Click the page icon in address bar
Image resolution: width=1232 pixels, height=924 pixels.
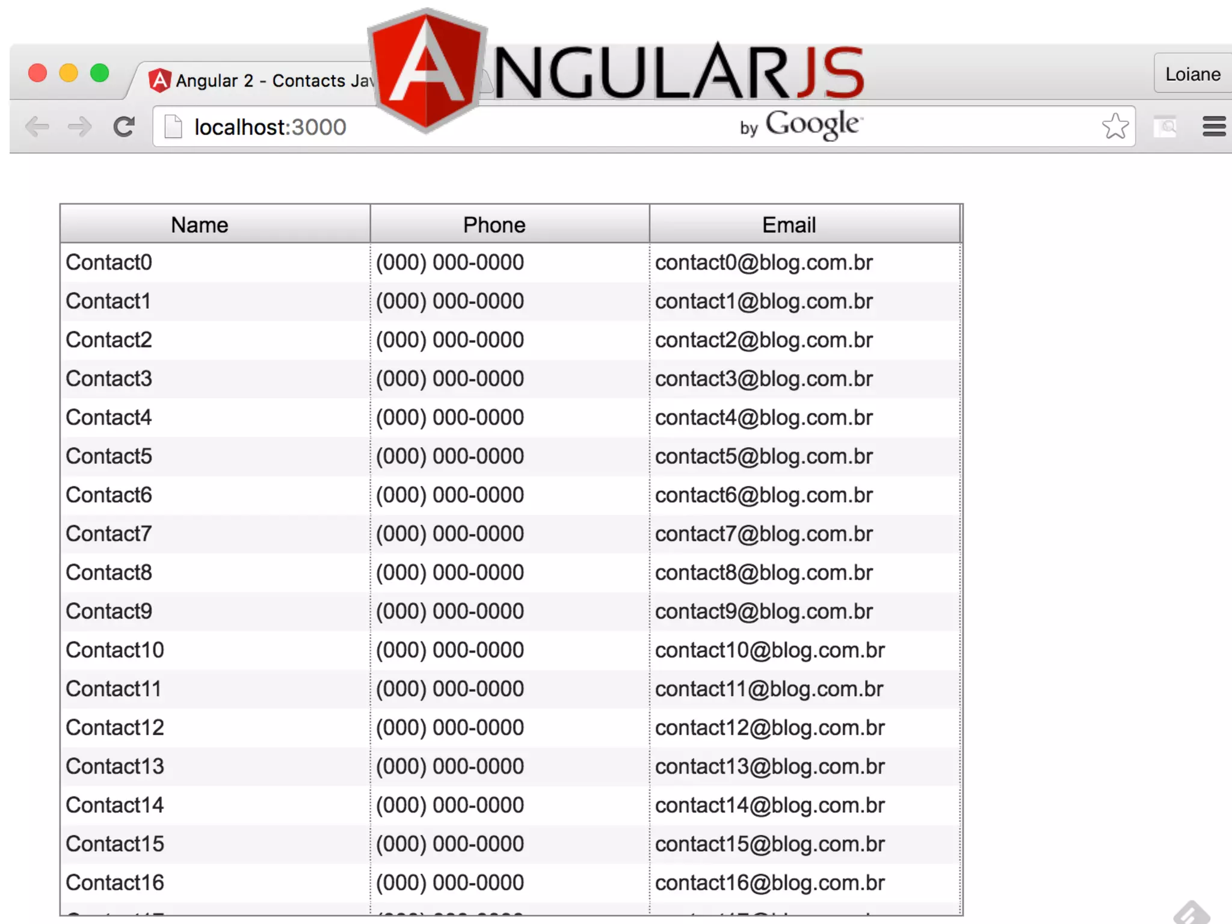point(173,127)
